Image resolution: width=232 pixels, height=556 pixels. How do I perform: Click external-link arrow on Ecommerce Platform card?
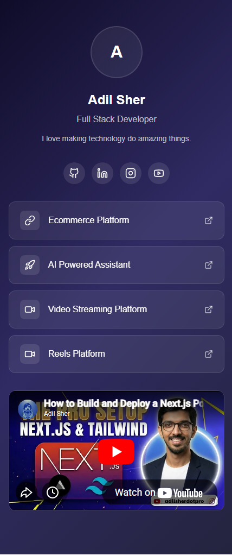pyautogui.click(x=209, y=220)
